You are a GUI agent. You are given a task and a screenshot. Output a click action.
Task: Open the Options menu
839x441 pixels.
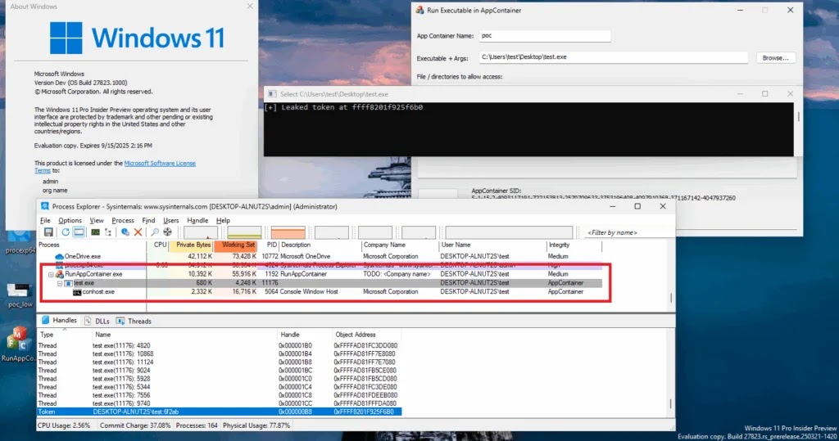click(70, 220)
